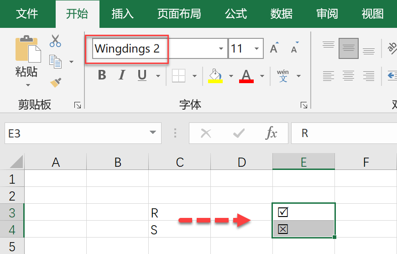Open font color dropdown arrow
The image size is (397, 254).
tap(262, 76)
